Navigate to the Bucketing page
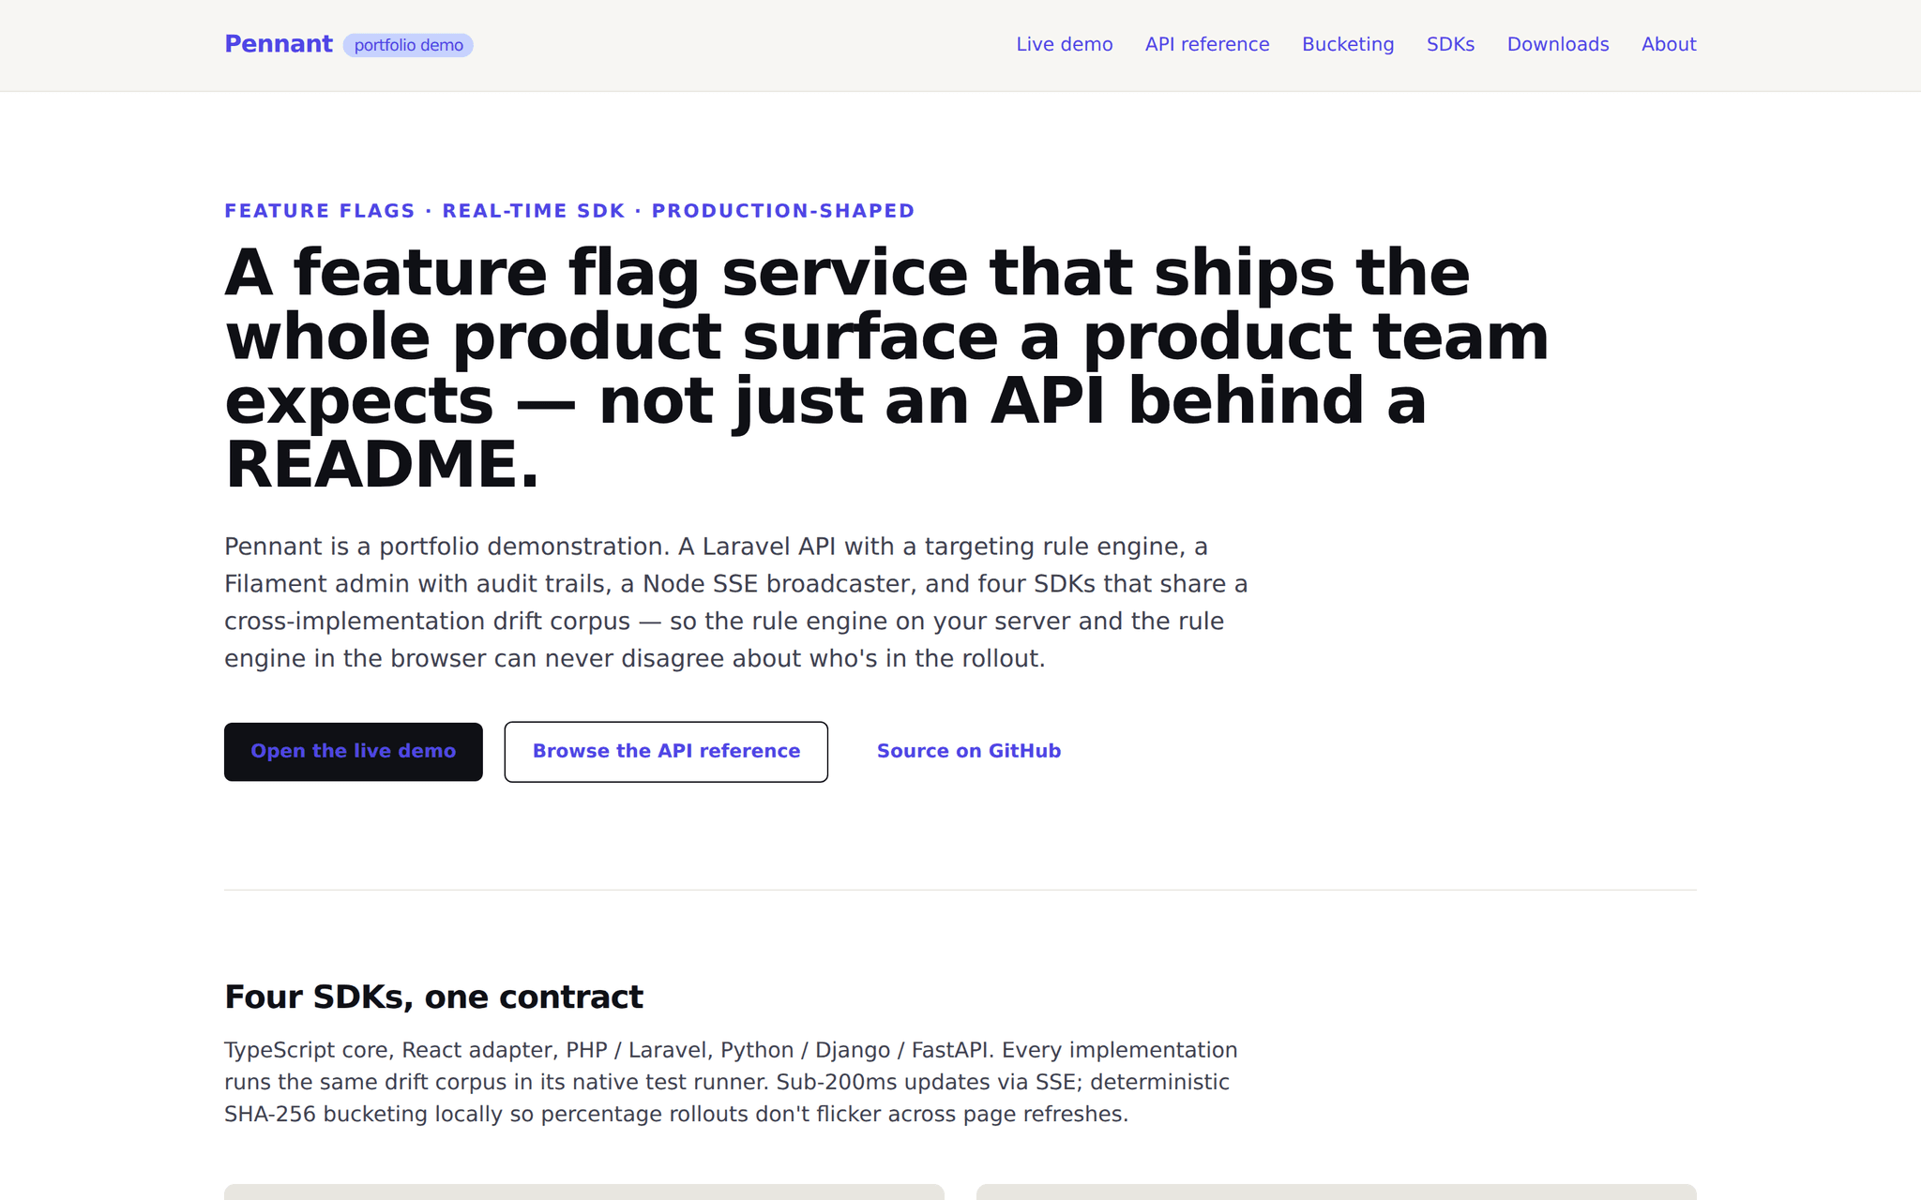This screenshot has height=1200, width=1921. (1348, 44)
